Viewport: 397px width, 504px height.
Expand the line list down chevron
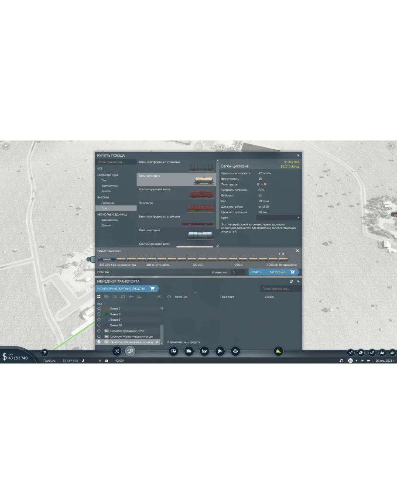pos(162,343)
